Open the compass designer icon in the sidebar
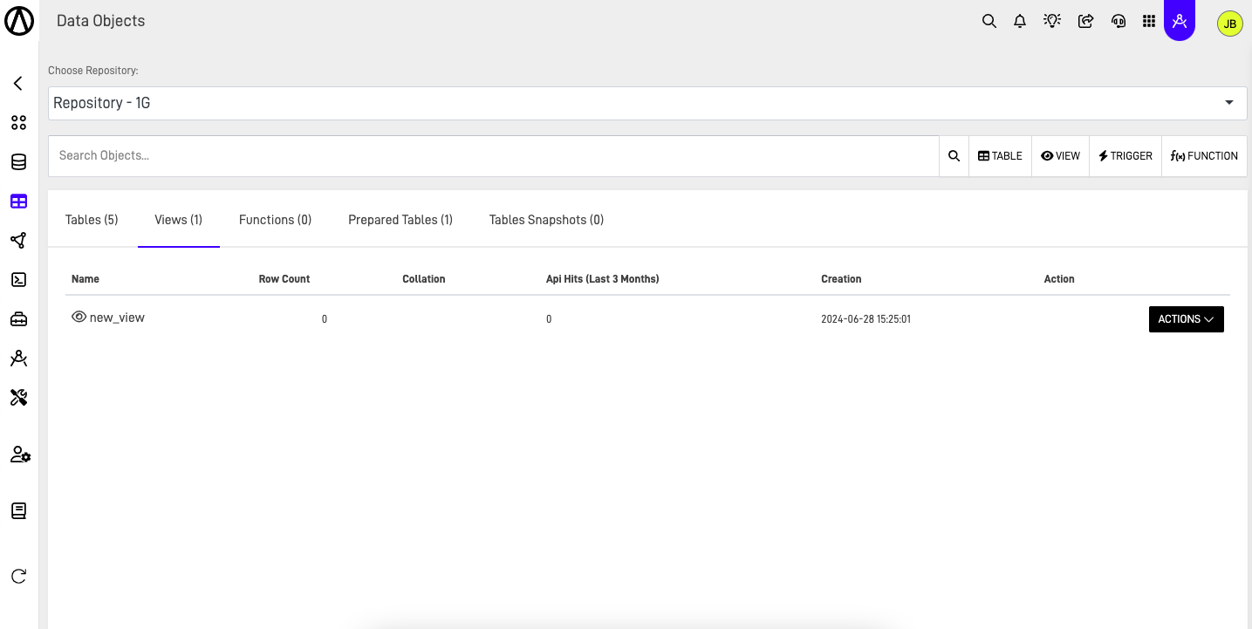The height and width of the screenshot is (629, 1252). (18, 359)
